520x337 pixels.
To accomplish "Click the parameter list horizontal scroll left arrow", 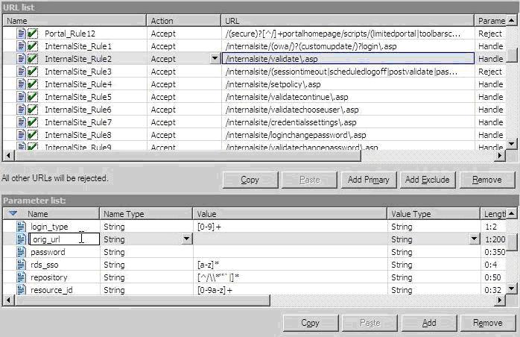I will click(x=8, y=300).
